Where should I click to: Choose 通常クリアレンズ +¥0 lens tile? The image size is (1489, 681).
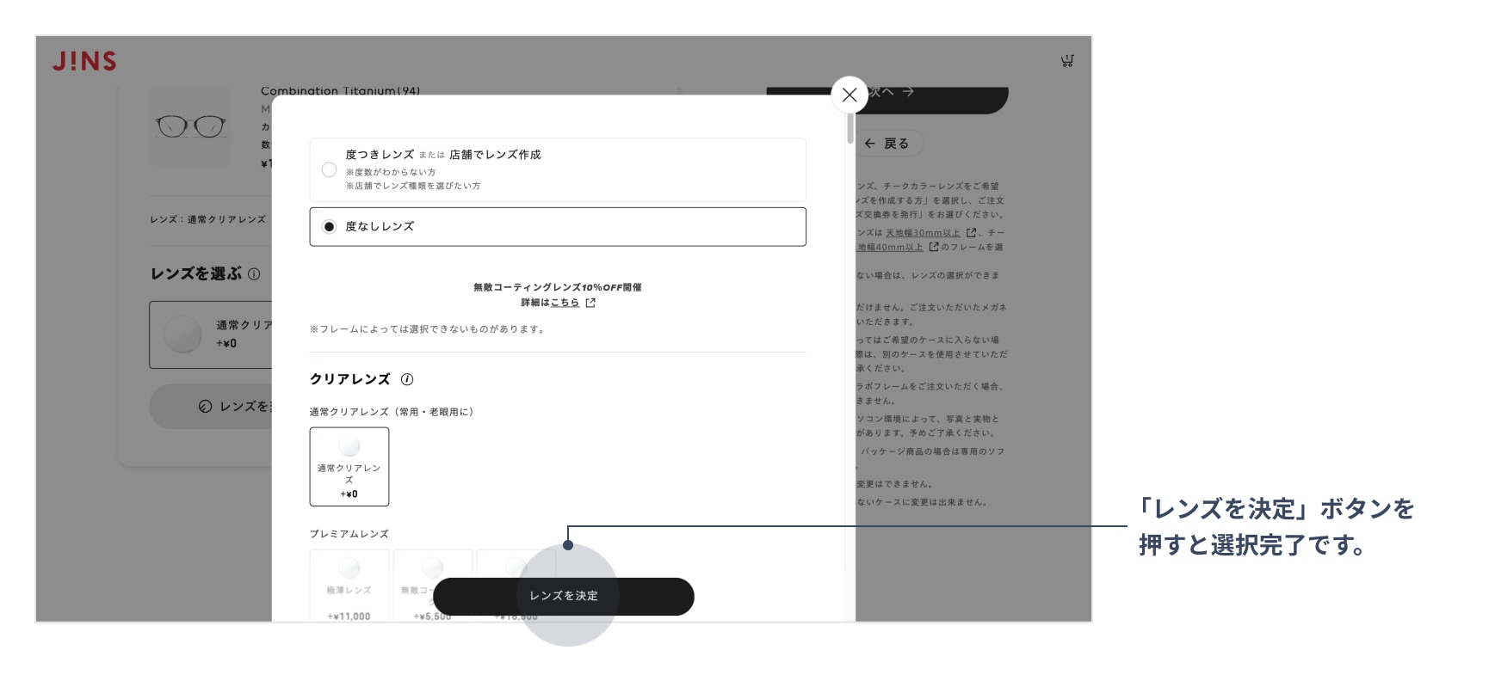pos(349,467)
